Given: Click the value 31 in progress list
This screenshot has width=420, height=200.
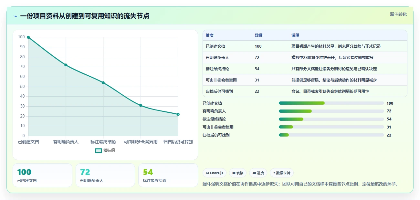Looking at the screenshot, I should point(389,127).
